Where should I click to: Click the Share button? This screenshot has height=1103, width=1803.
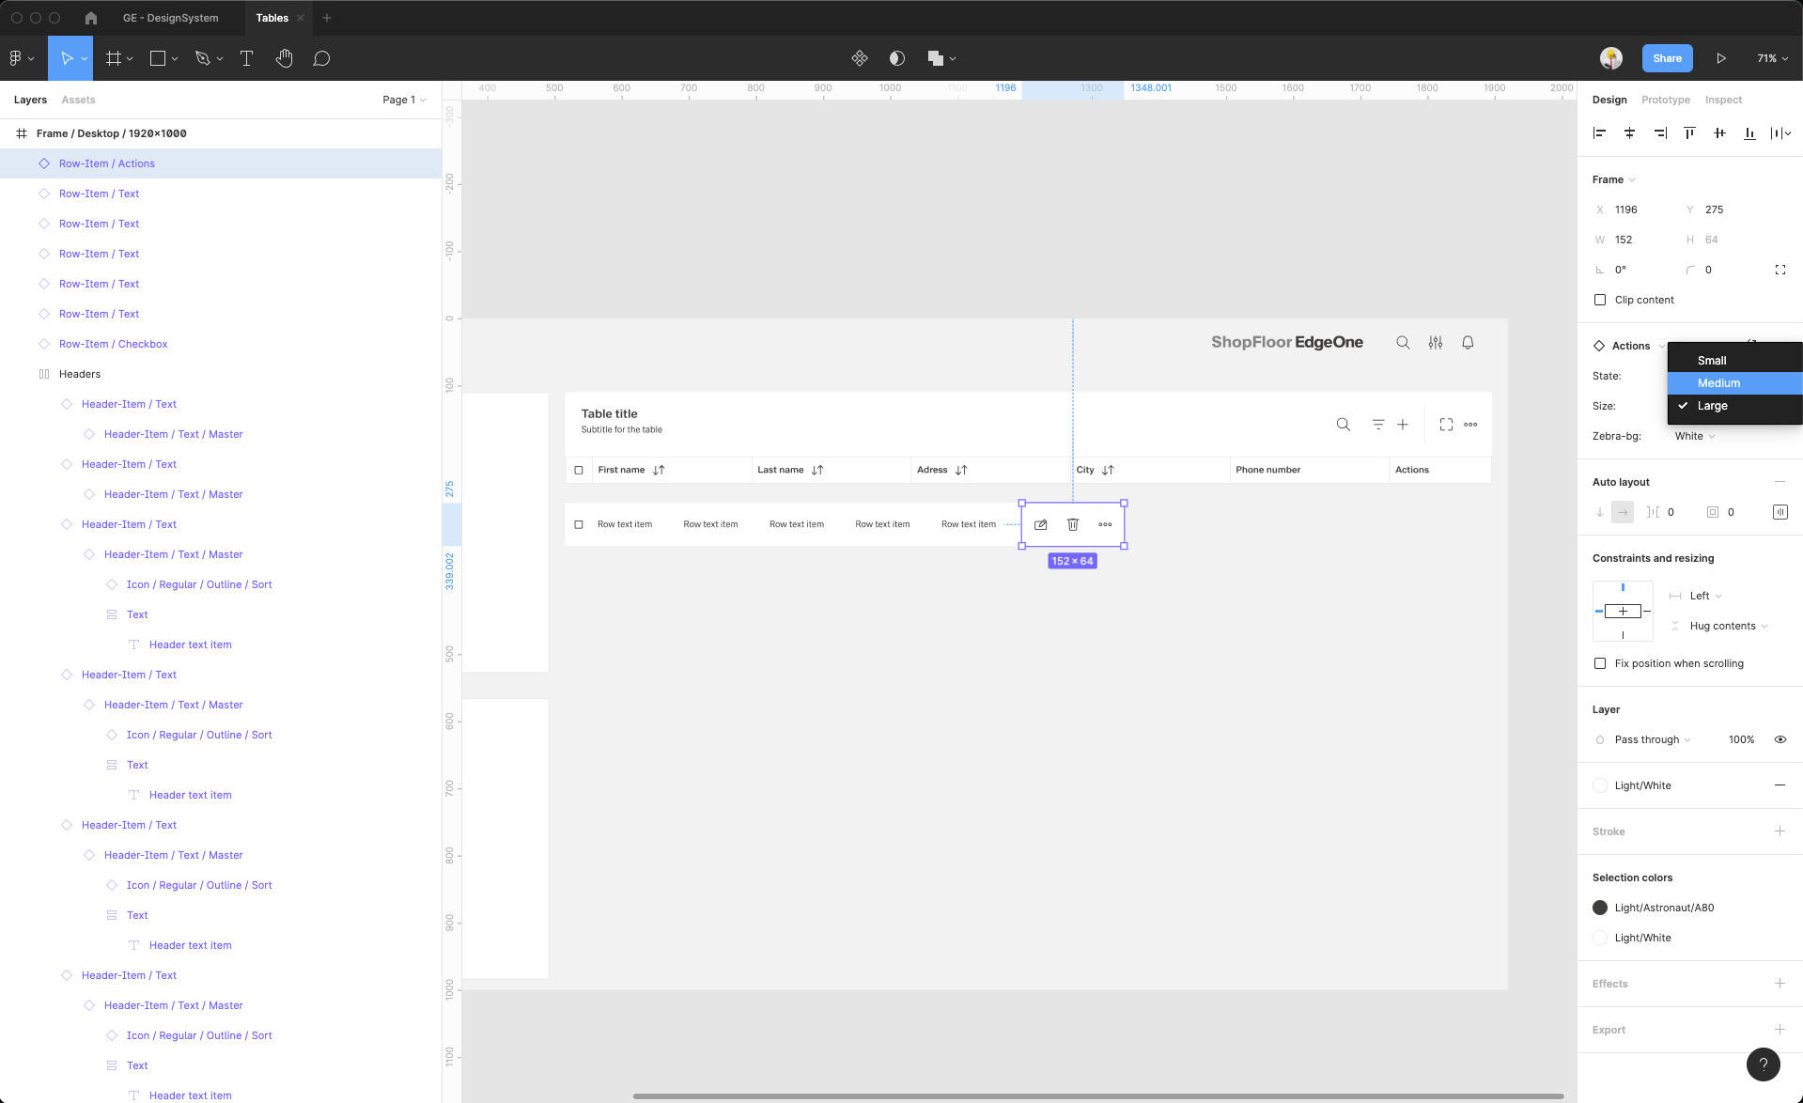coord(1667,58)
